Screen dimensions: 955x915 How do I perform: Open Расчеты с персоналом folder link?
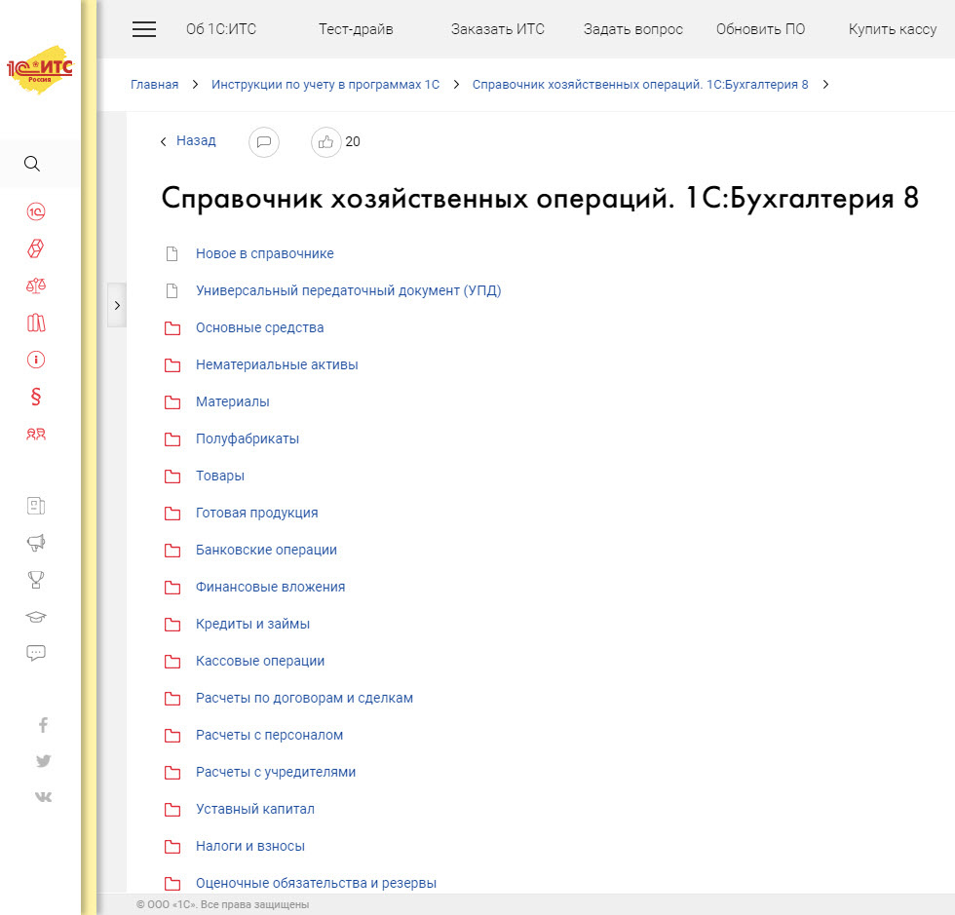click(x=269, y=736)
